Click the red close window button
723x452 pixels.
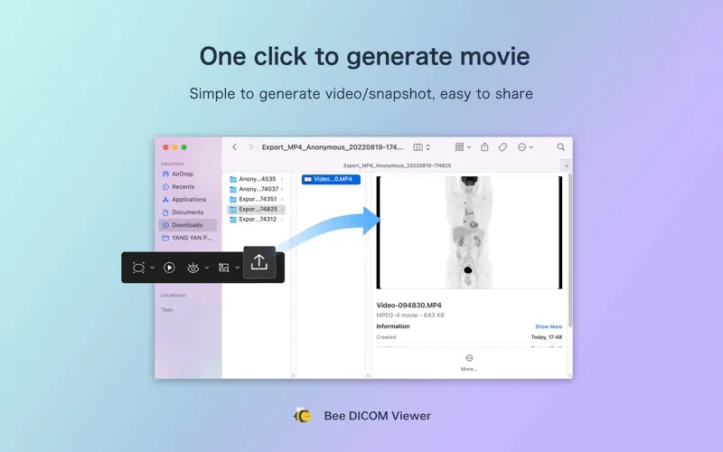coord(165,147)
